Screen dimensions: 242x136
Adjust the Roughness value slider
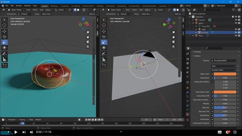click(225, 115)
